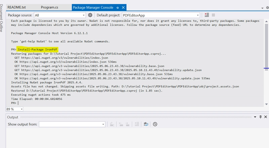Click the GET vulnerability.base.json line

[89, 66]
